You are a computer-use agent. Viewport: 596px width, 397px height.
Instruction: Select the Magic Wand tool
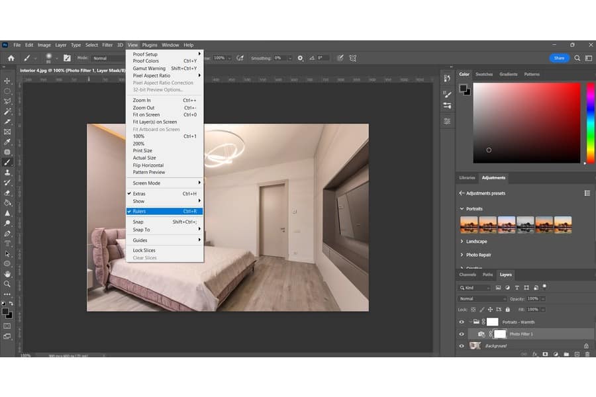coord(7,112)
